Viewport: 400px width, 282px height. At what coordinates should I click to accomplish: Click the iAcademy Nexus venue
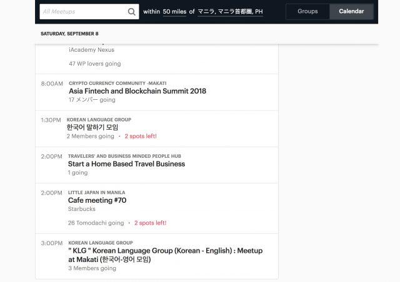coord(91,50)
